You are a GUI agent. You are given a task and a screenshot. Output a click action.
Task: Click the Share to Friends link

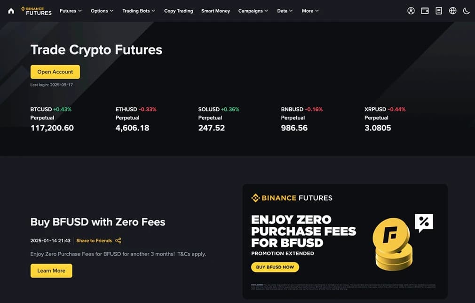(95, 240)
